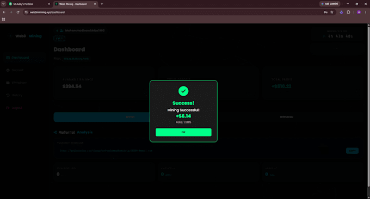View site information icon in address bar
370x199 pixels.
[x=26, y=13]
